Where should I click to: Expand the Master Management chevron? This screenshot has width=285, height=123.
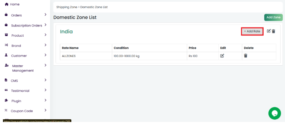click(x=45, y=65)
